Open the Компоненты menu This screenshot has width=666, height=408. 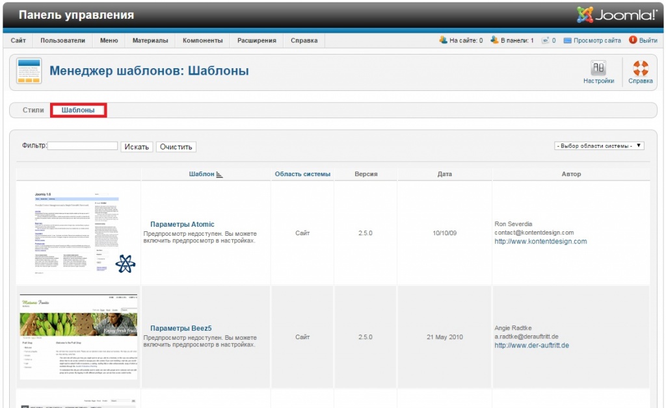[202, 40]
